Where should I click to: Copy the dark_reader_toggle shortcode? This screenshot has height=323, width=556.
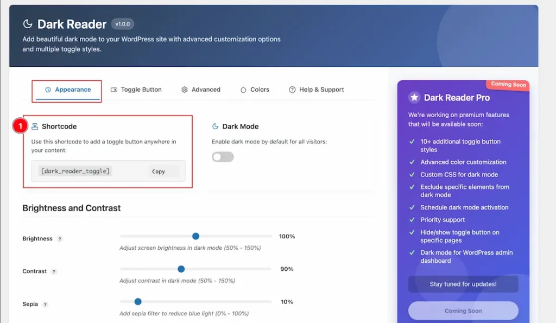point(159,171)
